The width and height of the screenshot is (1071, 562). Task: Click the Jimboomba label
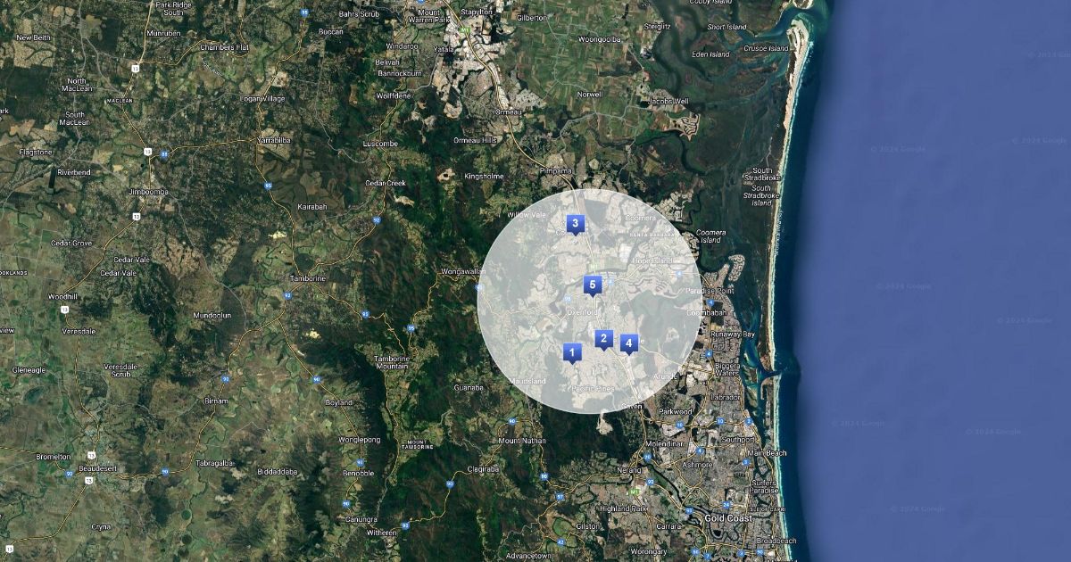tap(149, 192)
